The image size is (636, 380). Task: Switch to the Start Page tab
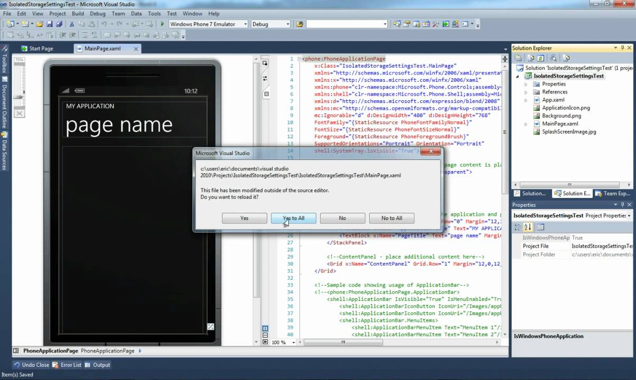click(x=37, y=49)
